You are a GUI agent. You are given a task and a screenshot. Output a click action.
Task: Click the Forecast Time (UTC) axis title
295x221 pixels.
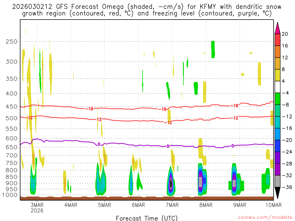click(147, 218)
